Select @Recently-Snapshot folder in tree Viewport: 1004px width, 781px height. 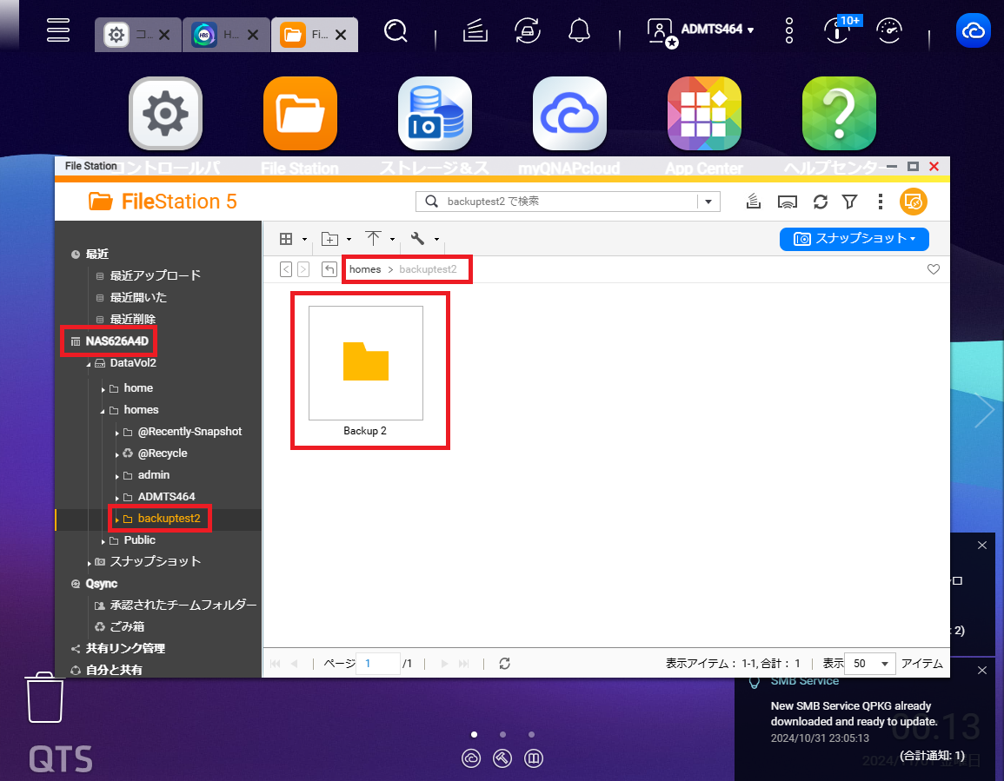[189, 432]
